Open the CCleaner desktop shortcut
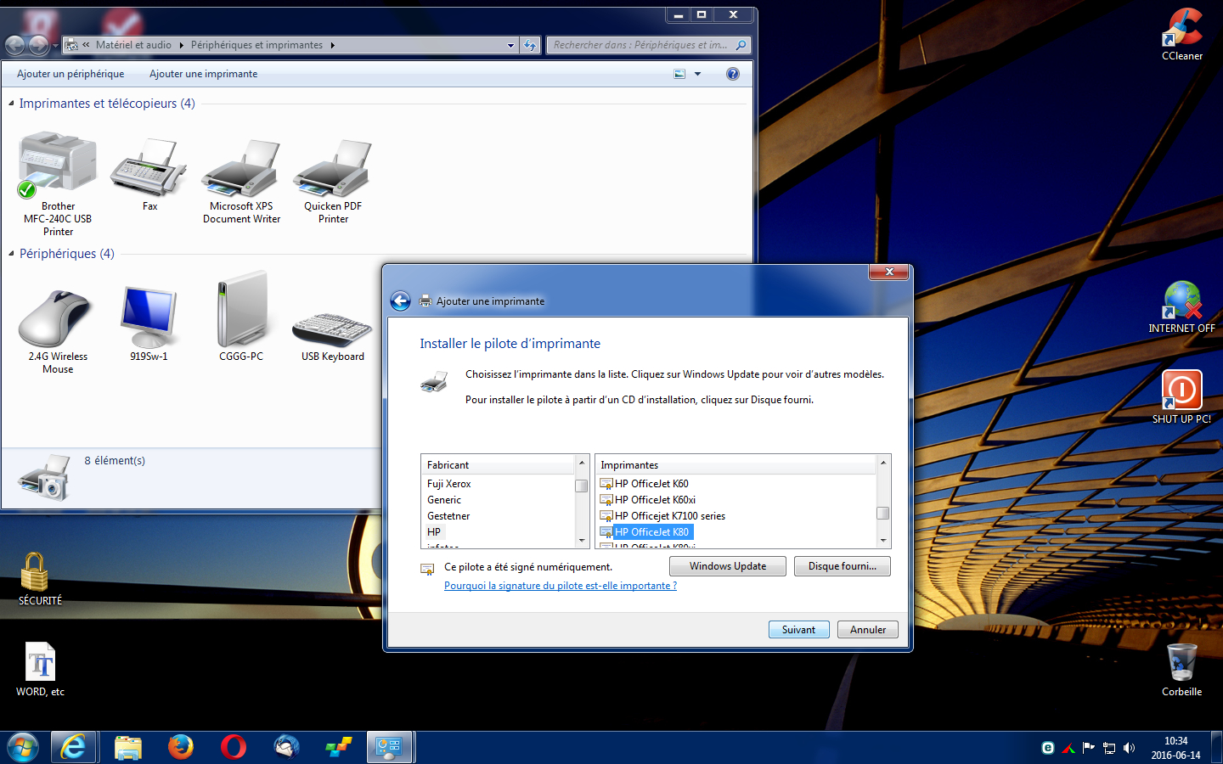Viewport: 1223px width, 764px height. coord(1182,34)
